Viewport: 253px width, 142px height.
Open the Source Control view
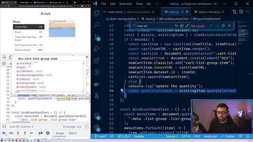97,37
